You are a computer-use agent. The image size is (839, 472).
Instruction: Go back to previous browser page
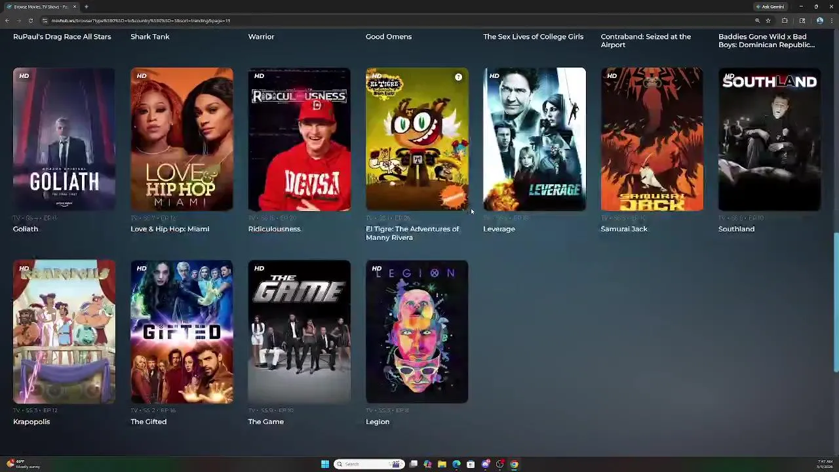(x=7, y=20)
